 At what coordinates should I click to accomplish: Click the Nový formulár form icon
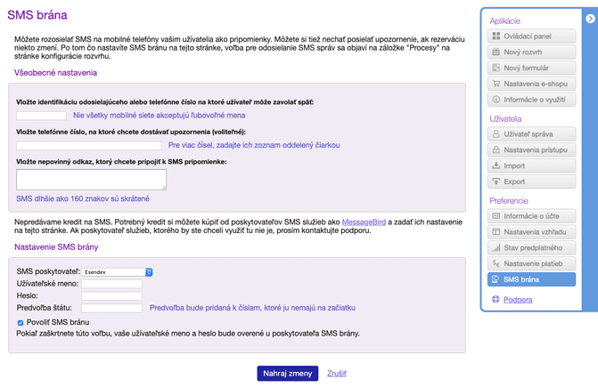point(496,68)
